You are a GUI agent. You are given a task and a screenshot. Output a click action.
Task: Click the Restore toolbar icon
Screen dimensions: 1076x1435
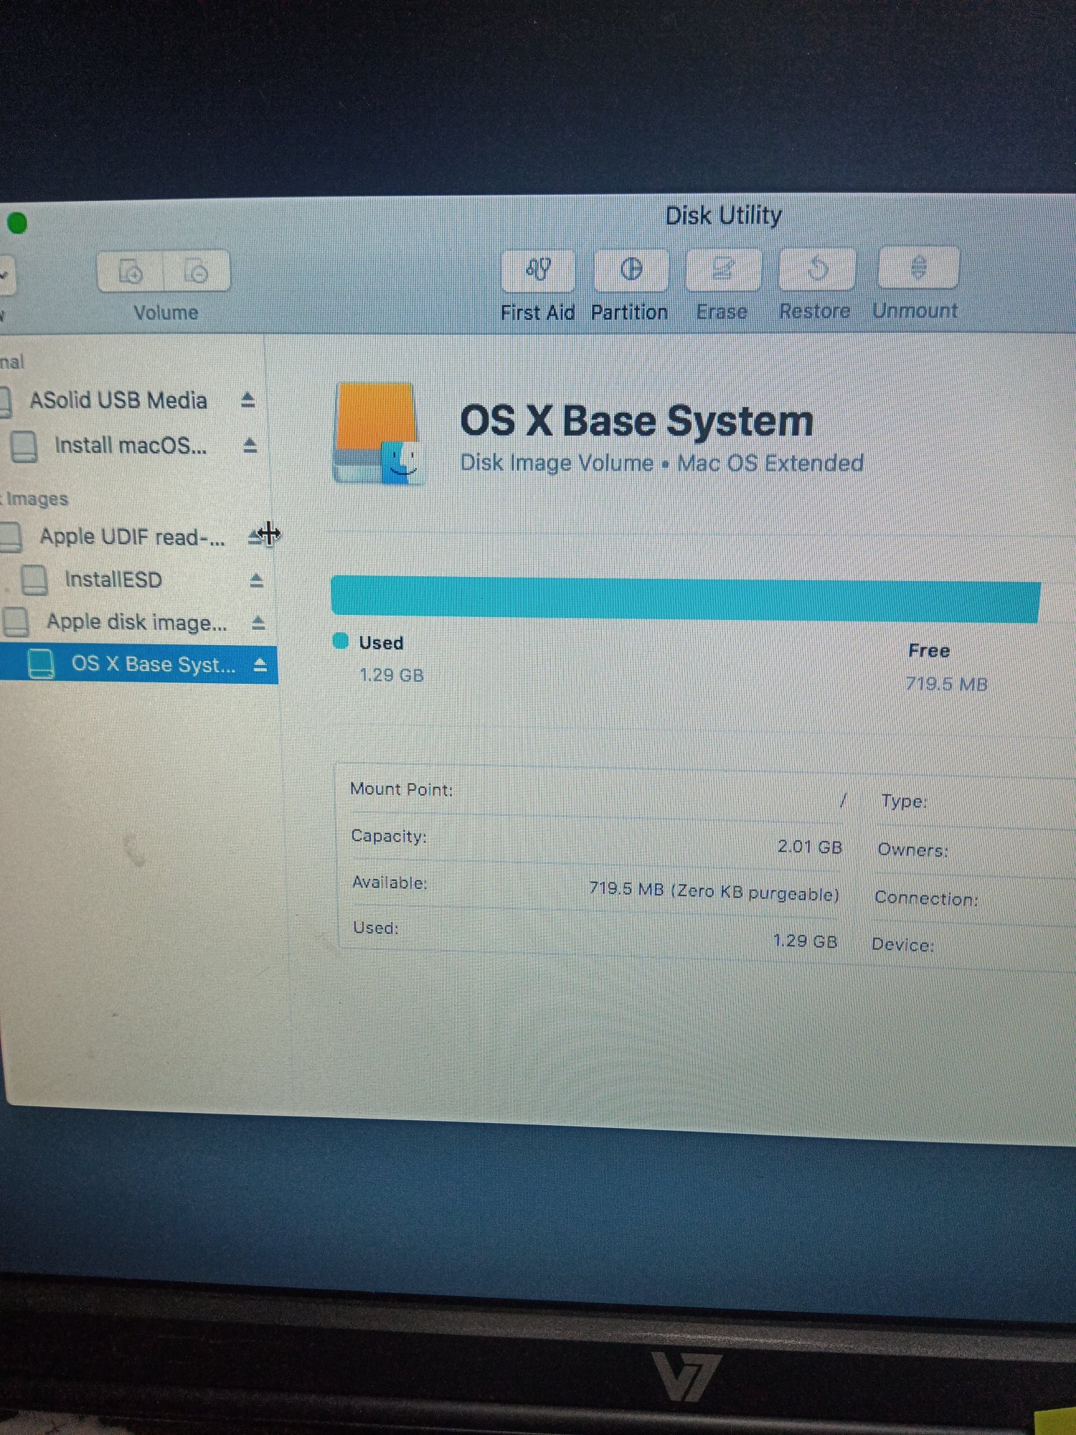click(817, 268)
